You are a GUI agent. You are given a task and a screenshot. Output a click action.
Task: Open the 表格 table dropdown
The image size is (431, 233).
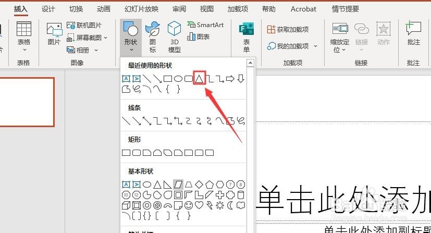[24, 38]
